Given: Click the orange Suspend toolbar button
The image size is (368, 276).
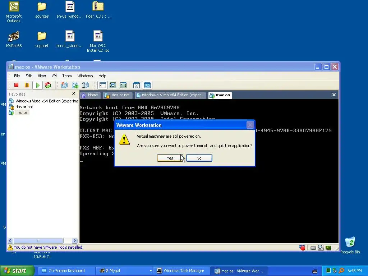Looking at the screenshot, I should click(27, 85).
